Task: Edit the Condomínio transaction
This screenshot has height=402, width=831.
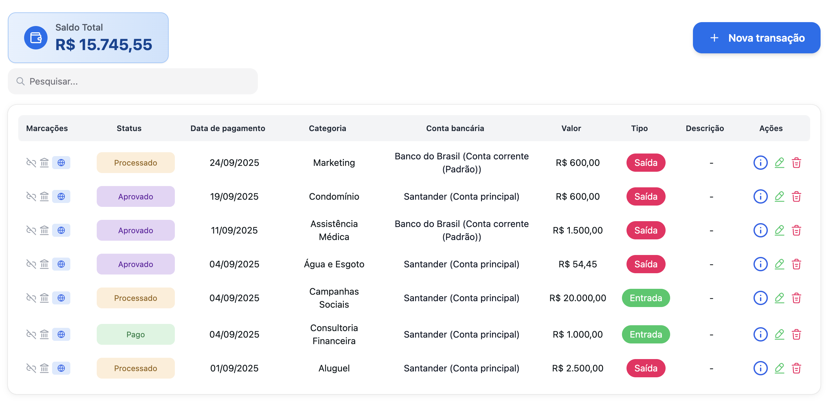Action: click(x=779, y=196)
